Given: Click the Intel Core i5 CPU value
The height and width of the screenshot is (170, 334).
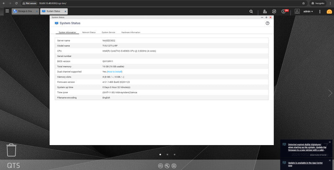Looking at the screenshot, I should point(129,51).
